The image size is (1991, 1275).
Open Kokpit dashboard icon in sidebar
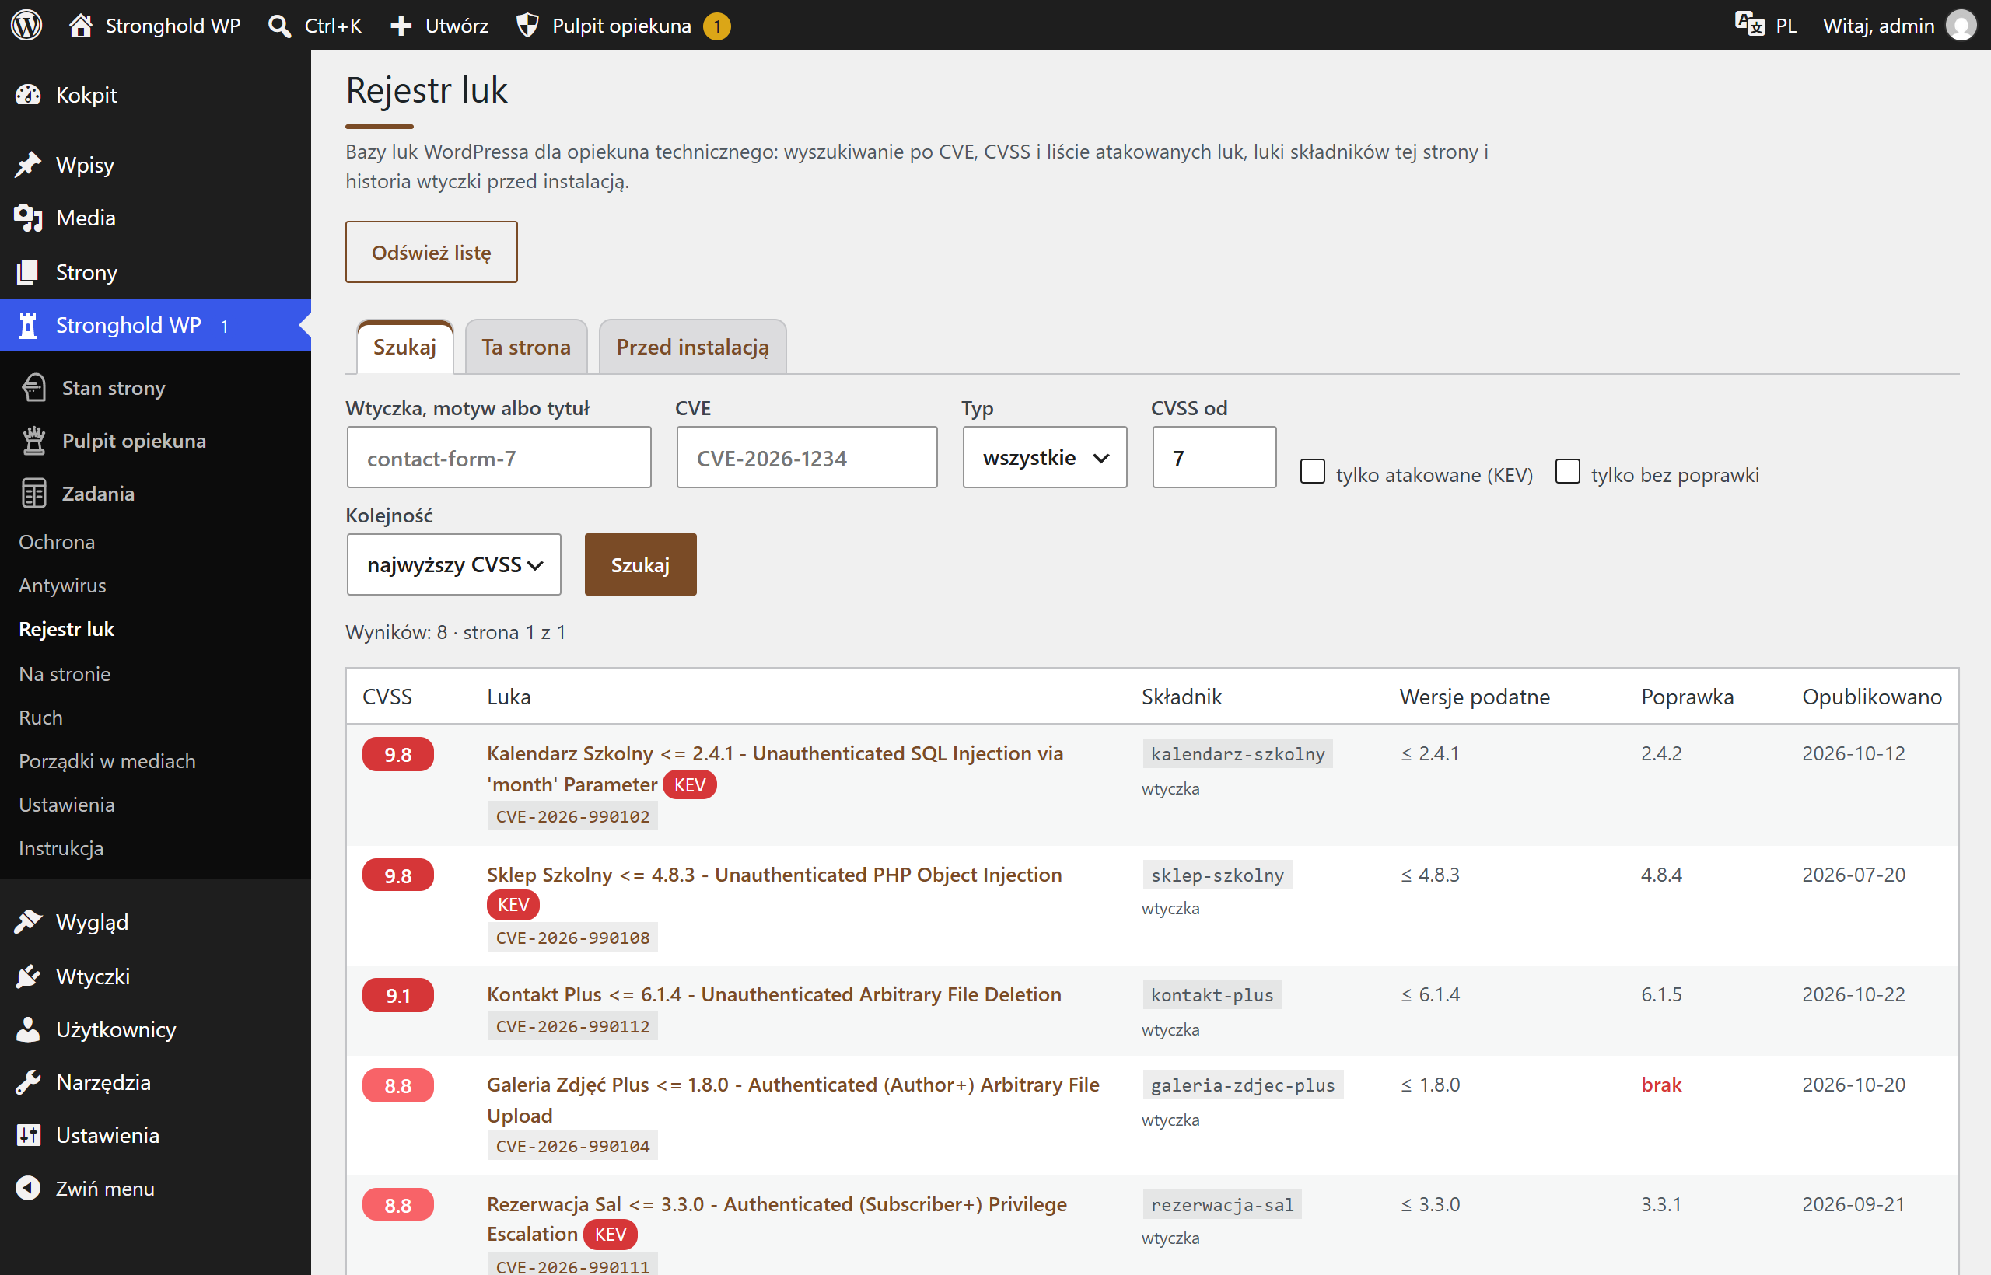click(28, 95)
